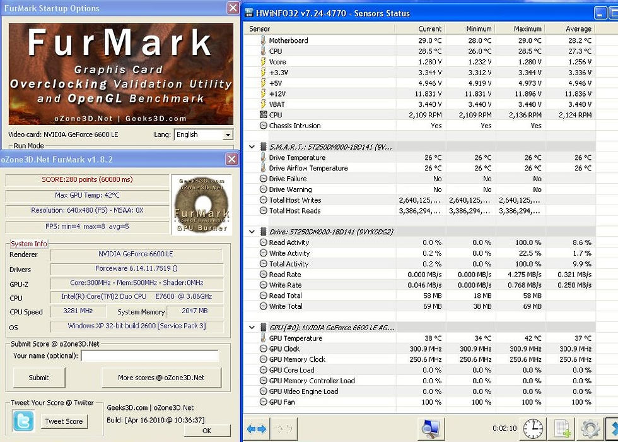Collapse the S.M.A.R.T. ST250DM000 sensor group
Screen dimensions: 618x442
click(252, 146)
